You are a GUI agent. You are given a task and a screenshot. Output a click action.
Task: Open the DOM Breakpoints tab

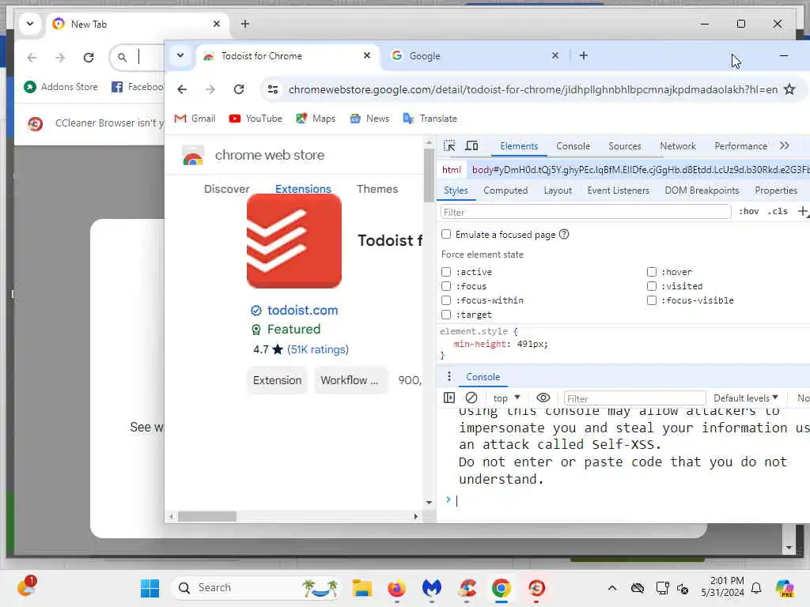click(x=702, y=190)
